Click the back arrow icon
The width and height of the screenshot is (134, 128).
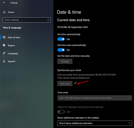tap(4, 3)
